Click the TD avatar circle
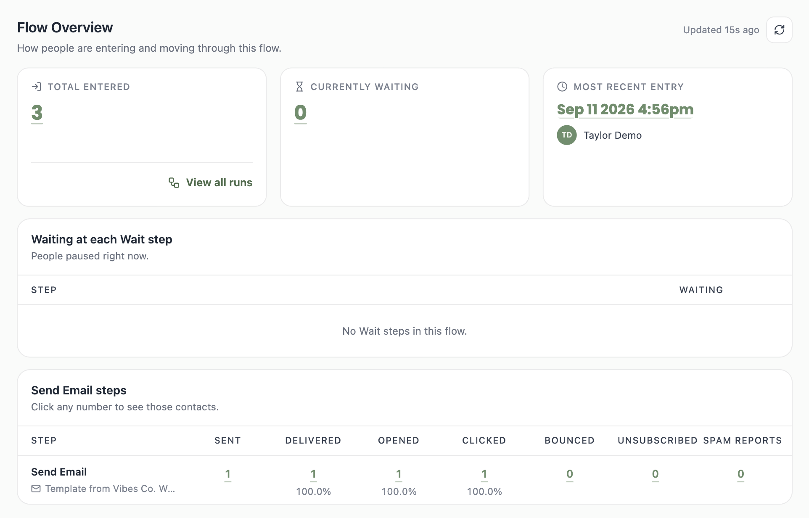 pos(567,135)
